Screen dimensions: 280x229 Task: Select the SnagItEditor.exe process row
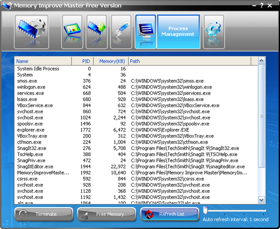tap(136, 167)
